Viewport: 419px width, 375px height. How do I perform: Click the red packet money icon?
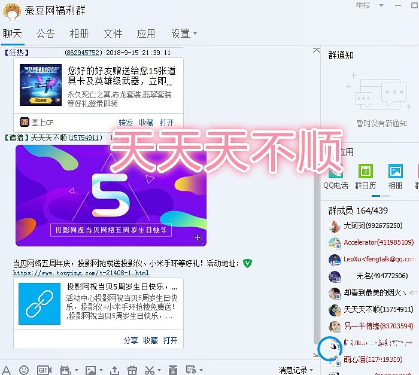tap(173, 370)
